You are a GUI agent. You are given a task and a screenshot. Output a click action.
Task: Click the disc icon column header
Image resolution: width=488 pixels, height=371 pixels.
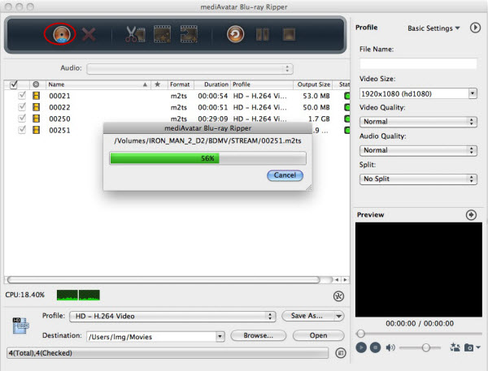click(x=36, y=84)
